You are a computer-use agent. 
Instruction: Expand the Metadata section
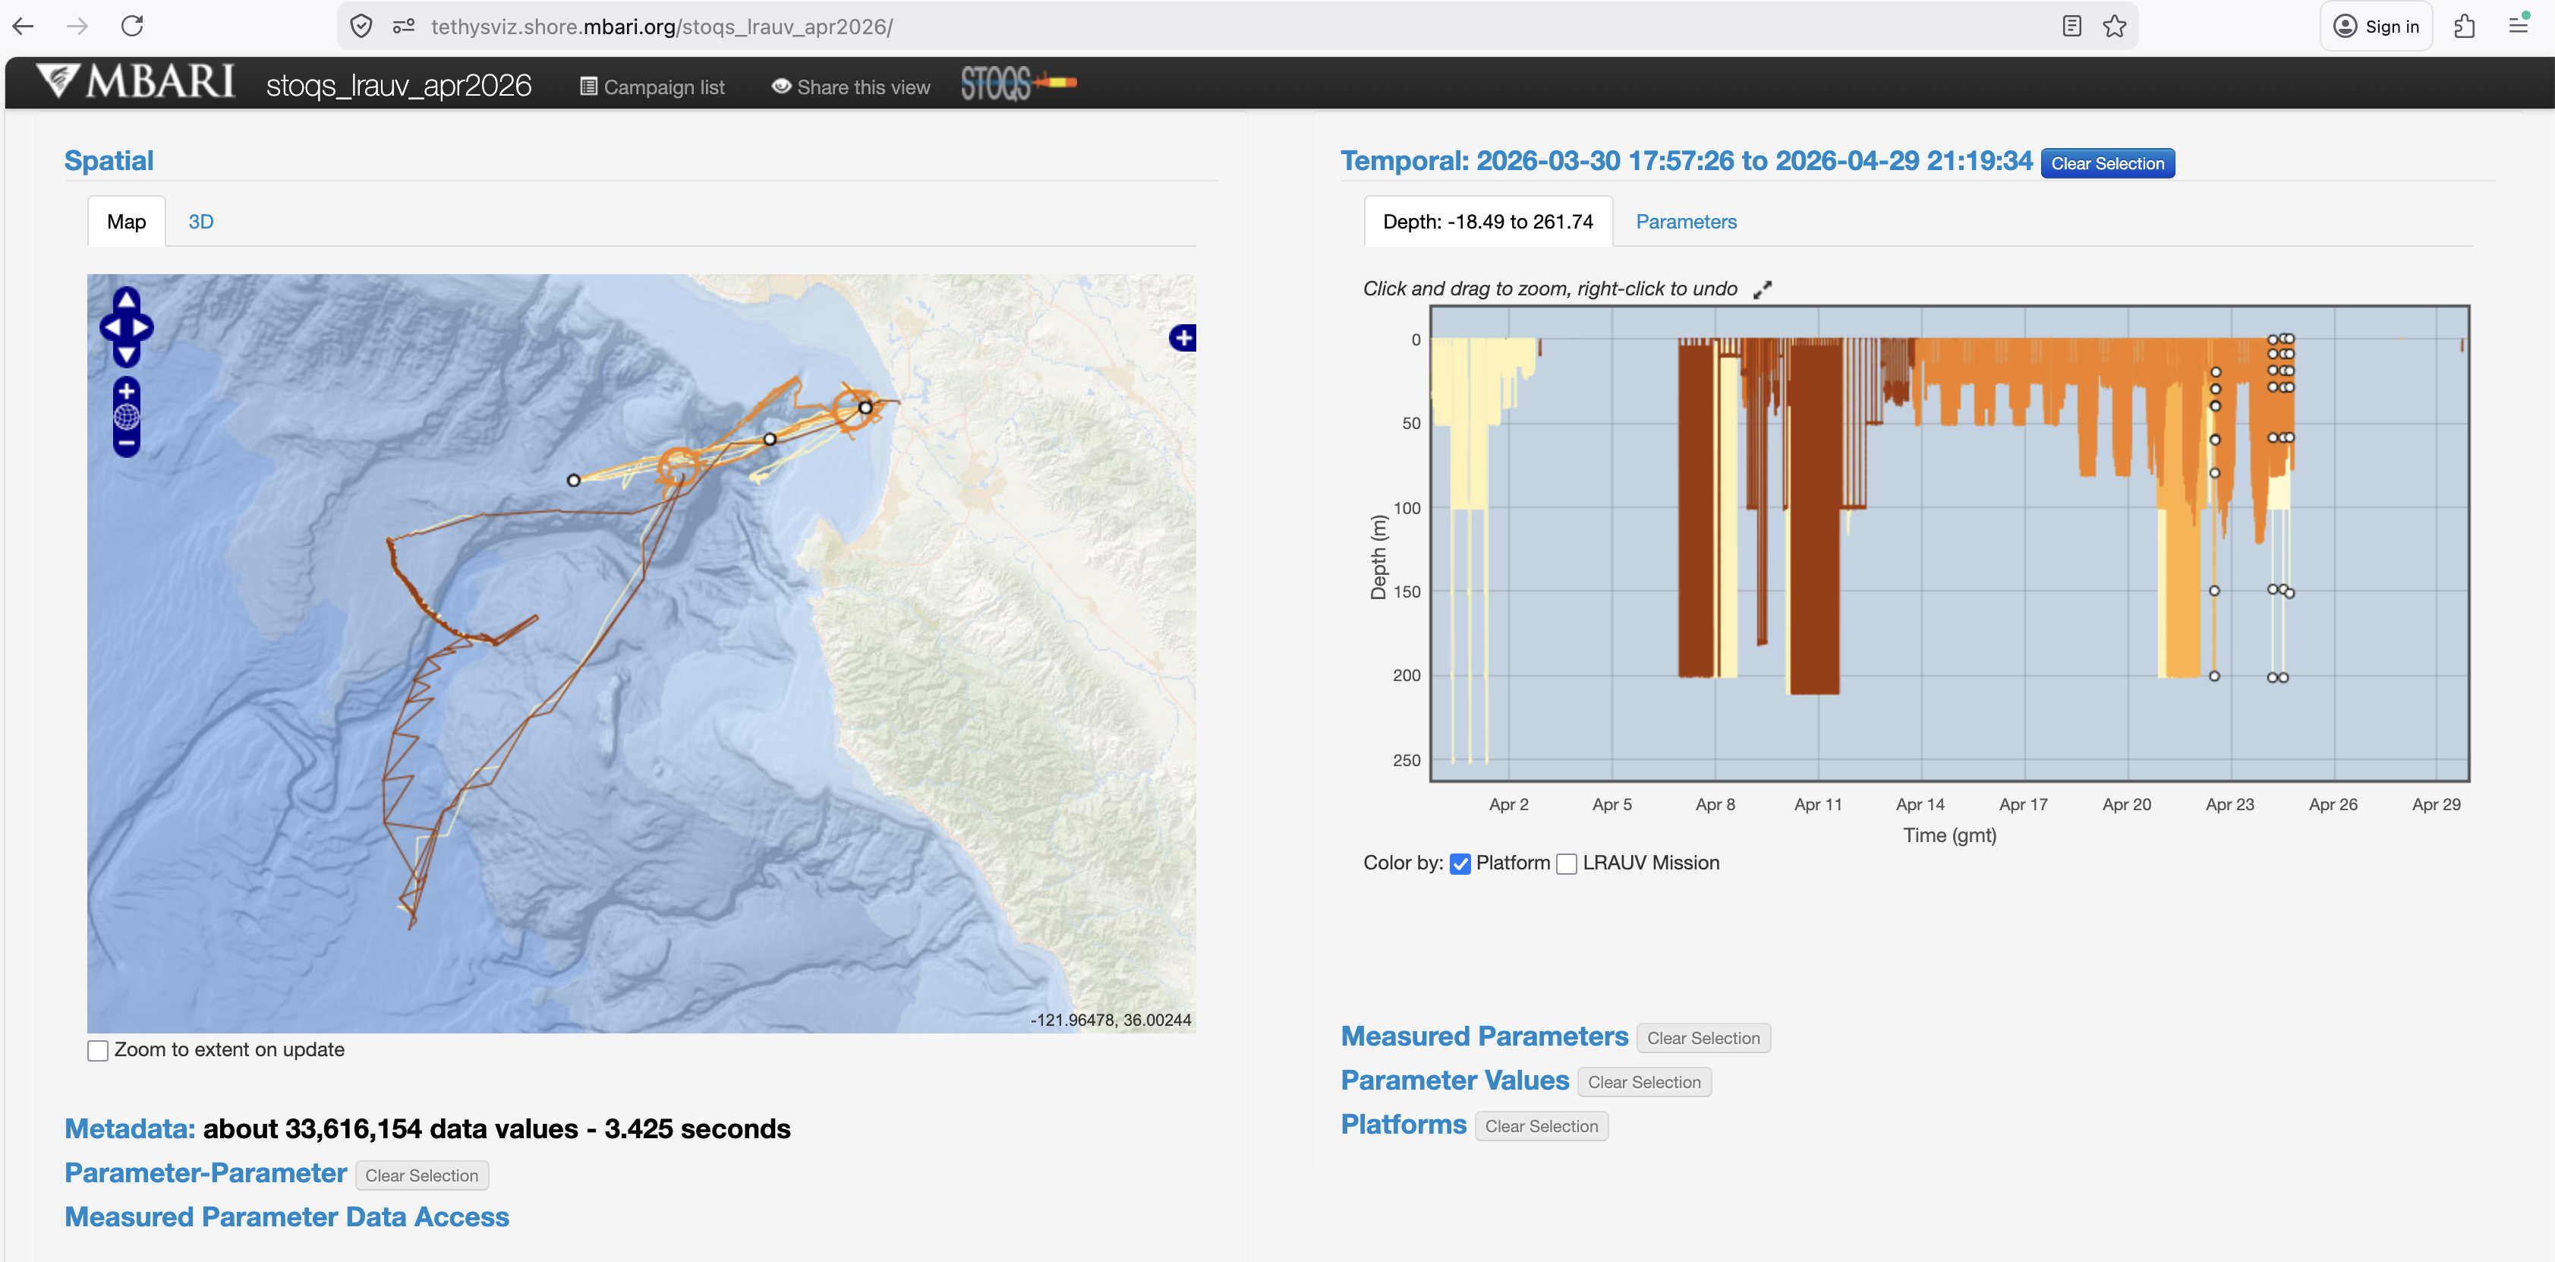tap(129, 1129)
